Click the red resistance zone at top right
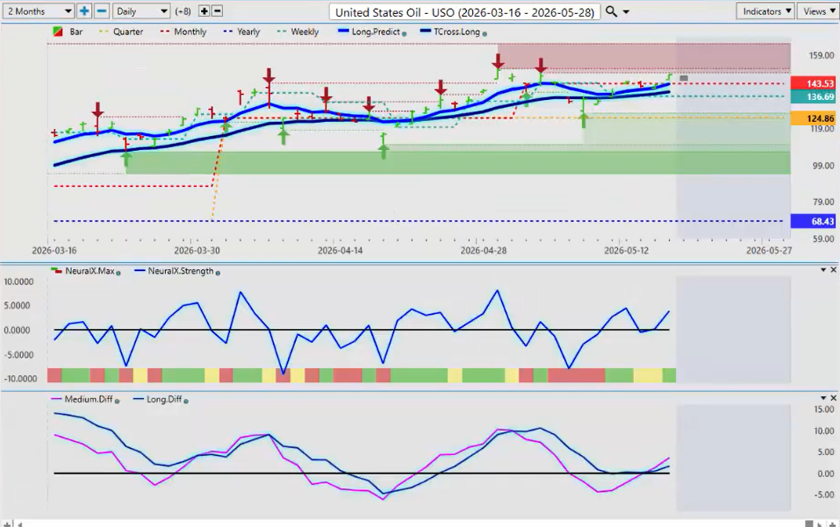This screenshot has width=840, height=527. (643, 56)
